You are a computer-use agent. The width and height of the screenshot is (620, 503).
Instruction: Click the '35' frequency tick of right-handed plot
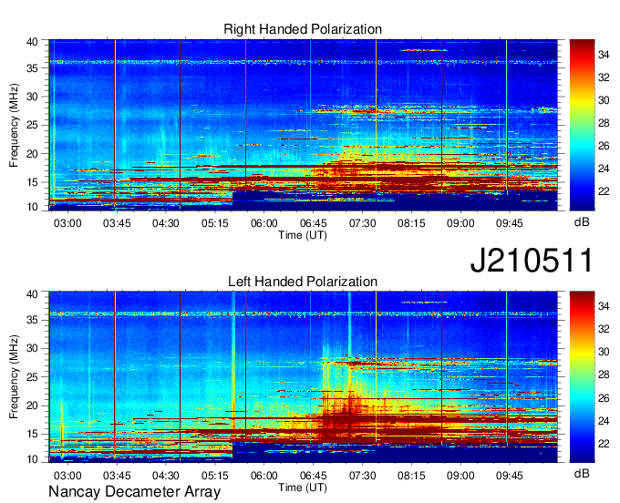(x=33, y=68)
